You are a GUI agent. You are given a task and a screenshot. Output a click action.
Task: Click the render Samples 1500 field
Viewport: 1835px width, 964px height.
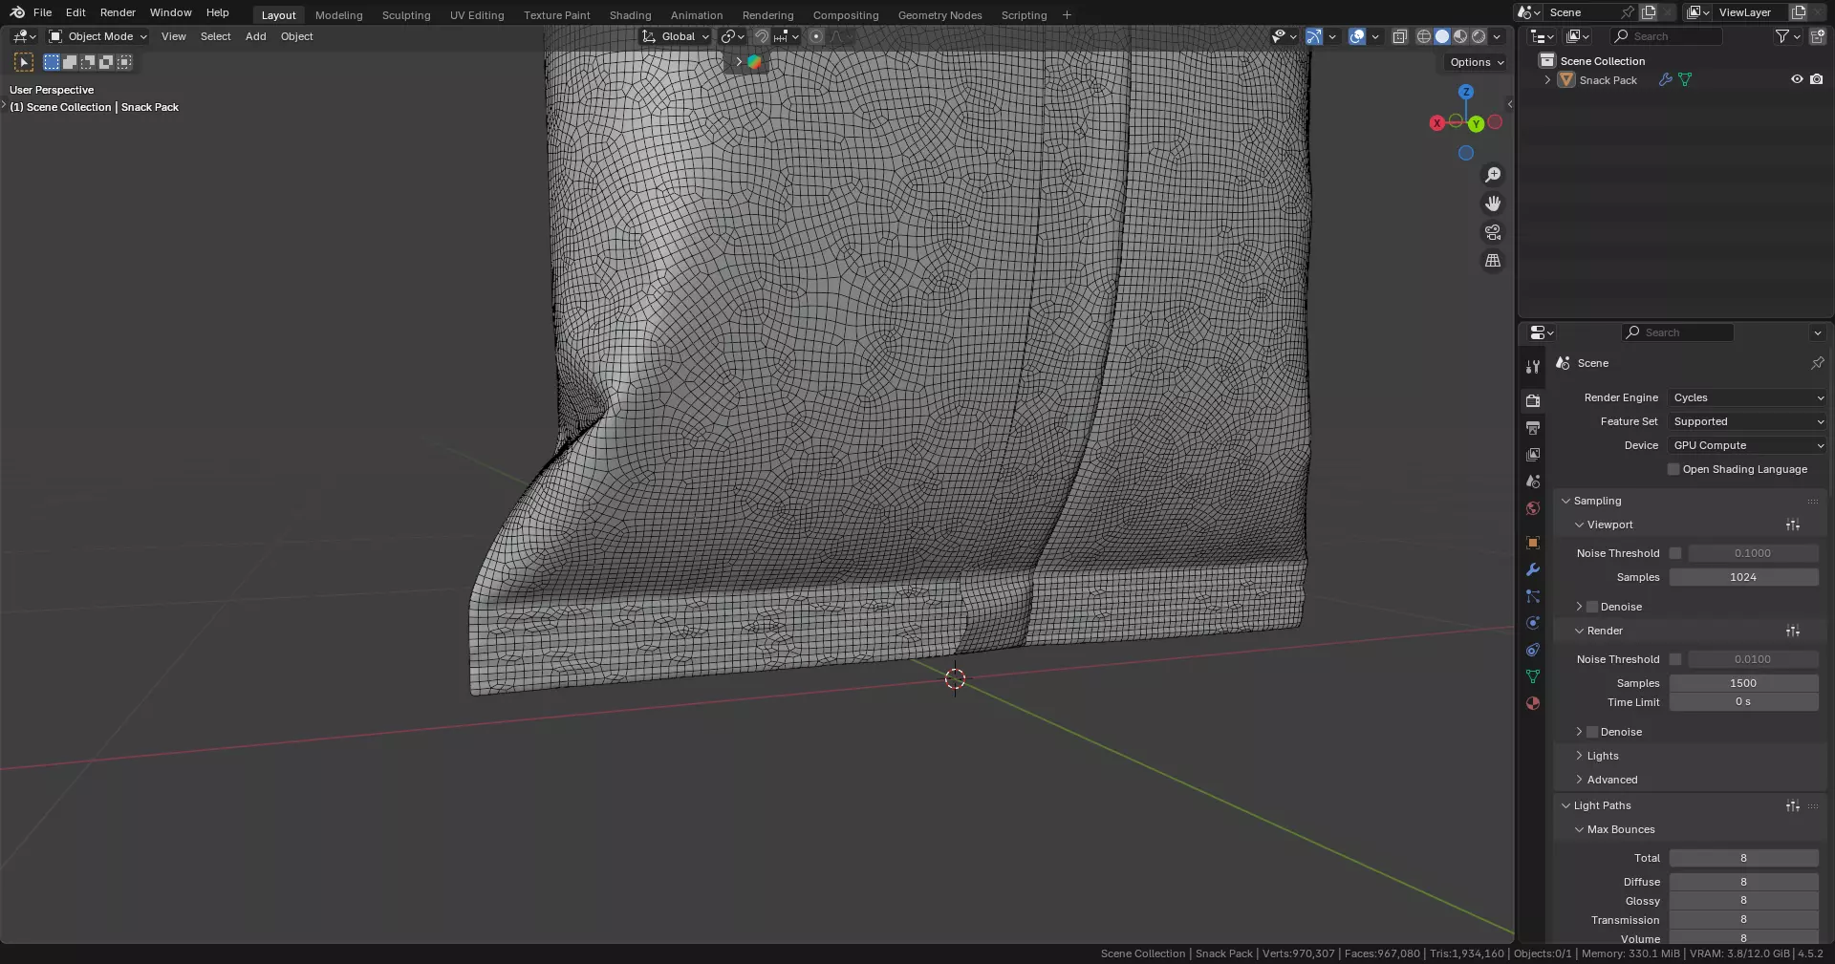click(1743, 683)
